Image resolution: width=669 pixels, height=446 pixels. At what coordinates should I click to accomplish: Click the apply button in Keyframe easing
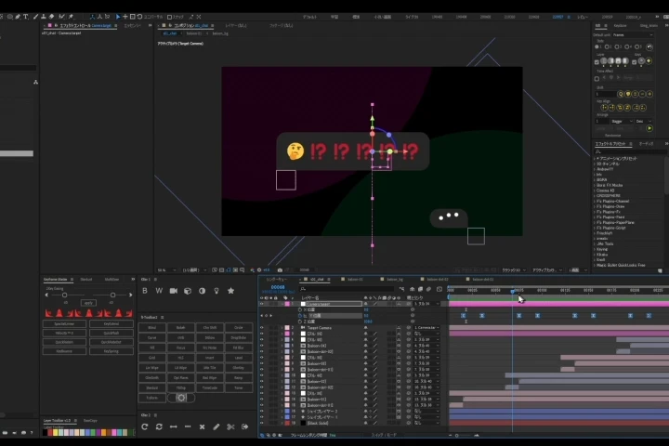88,303
